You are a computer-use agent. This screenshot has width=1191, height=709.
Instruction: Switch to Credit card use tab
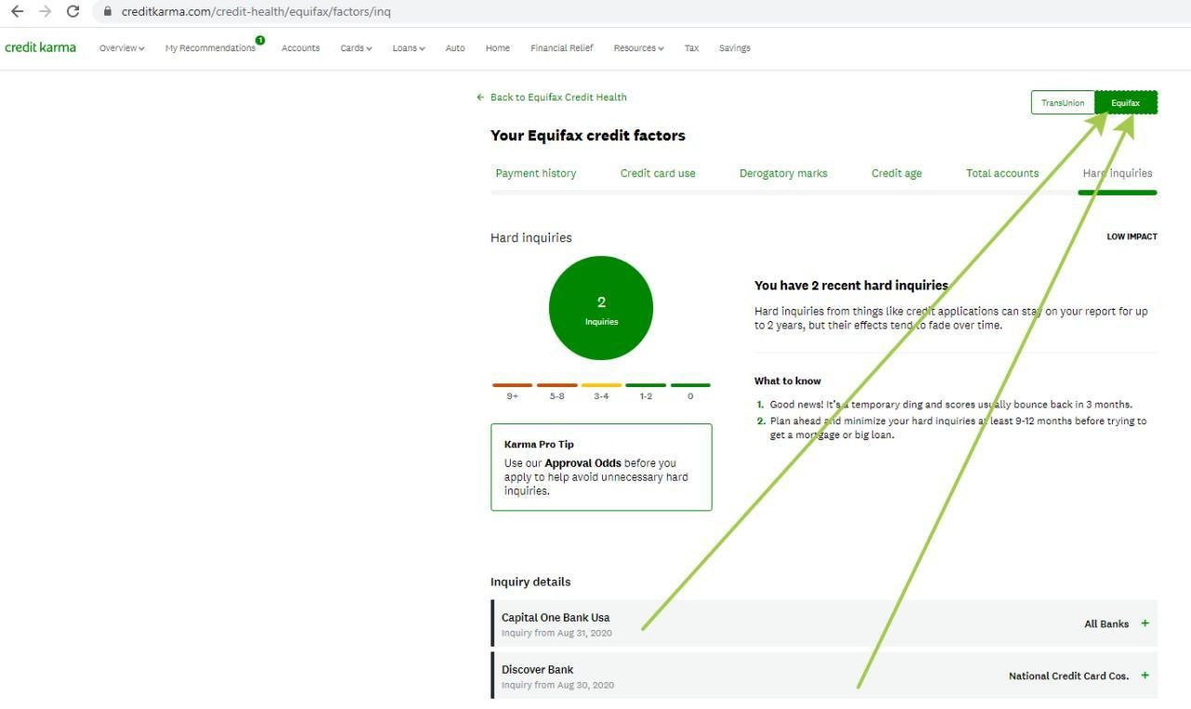pyautogui.click(x=658, y=173)
